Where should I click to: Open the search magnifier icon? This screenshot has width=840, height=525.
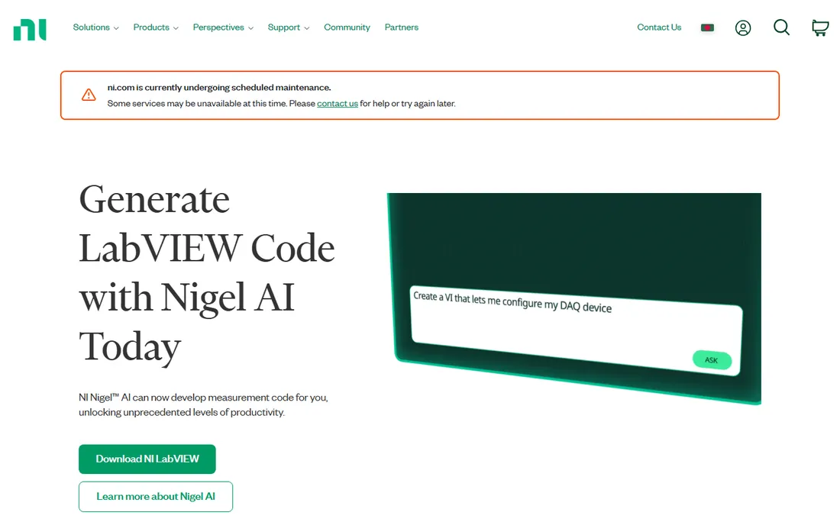(781, 27)
